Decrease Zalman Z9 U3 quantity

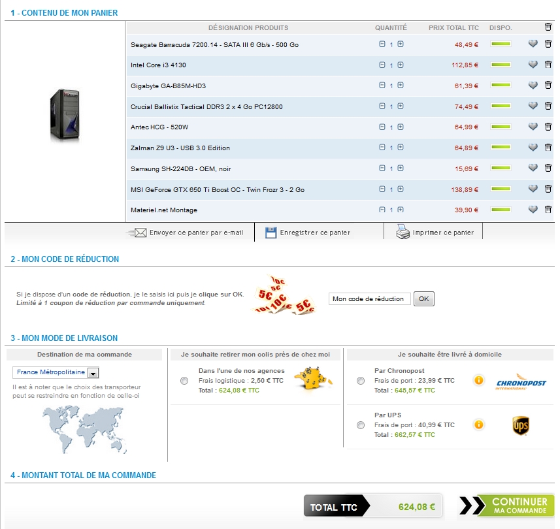tap(382, 147)
